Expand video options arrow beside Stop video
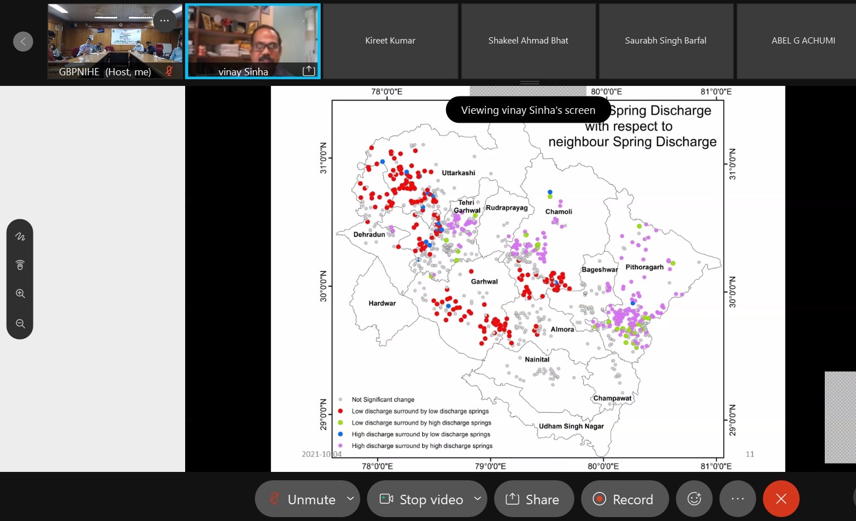This screenshot has width=856, height=521. pyautogui.click(x=477, y=498)
